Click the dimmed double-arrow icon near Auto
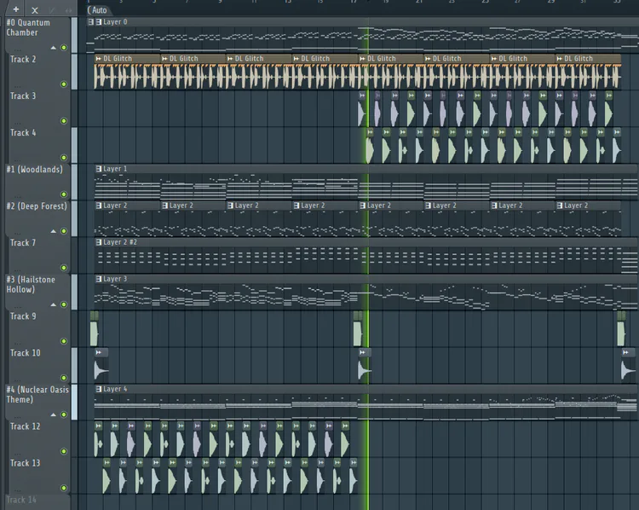Viewport: 639px width, 510px height. 68,10
